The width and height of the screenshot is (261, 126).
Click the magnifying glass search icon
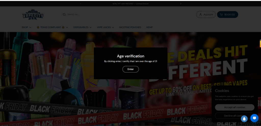point(64,14)
